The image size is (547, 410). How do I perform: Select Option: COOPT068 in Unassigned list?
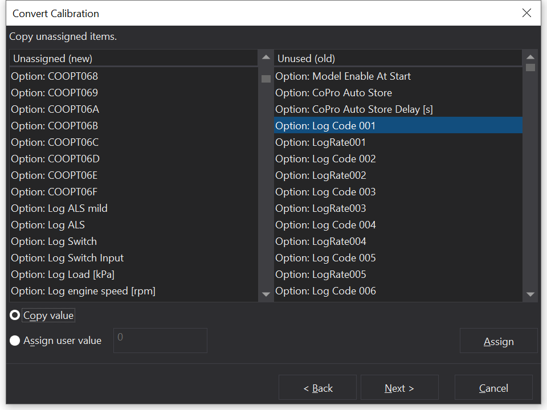coord(55,76)
